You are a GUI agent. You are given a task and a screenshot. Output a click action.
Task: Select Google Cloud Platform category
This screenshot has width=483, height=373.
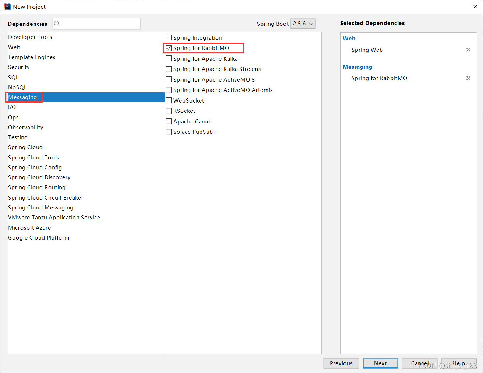(86, 238)
